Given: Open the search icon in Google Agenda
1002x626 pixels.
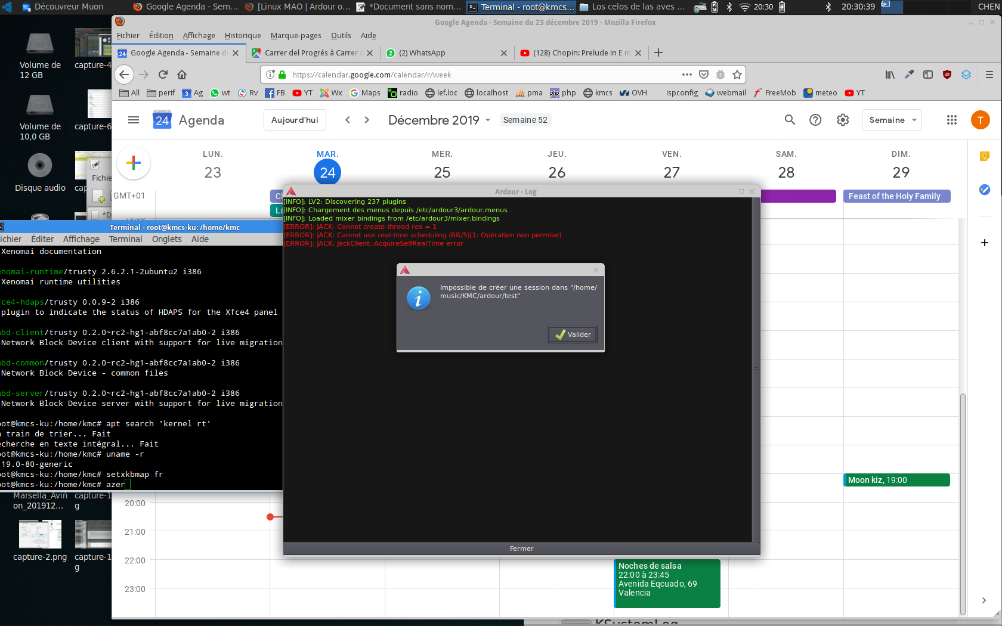Looking at the screenshot, I should pyautogui.click(x=790, y=120).
